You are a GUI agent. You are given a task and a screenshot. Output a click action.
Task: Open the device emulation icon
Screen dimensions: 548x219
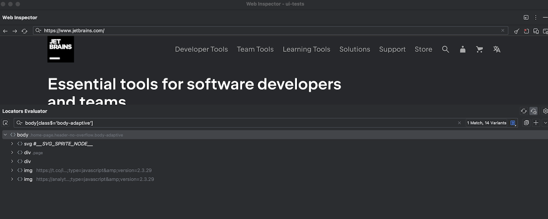[536, 31]
